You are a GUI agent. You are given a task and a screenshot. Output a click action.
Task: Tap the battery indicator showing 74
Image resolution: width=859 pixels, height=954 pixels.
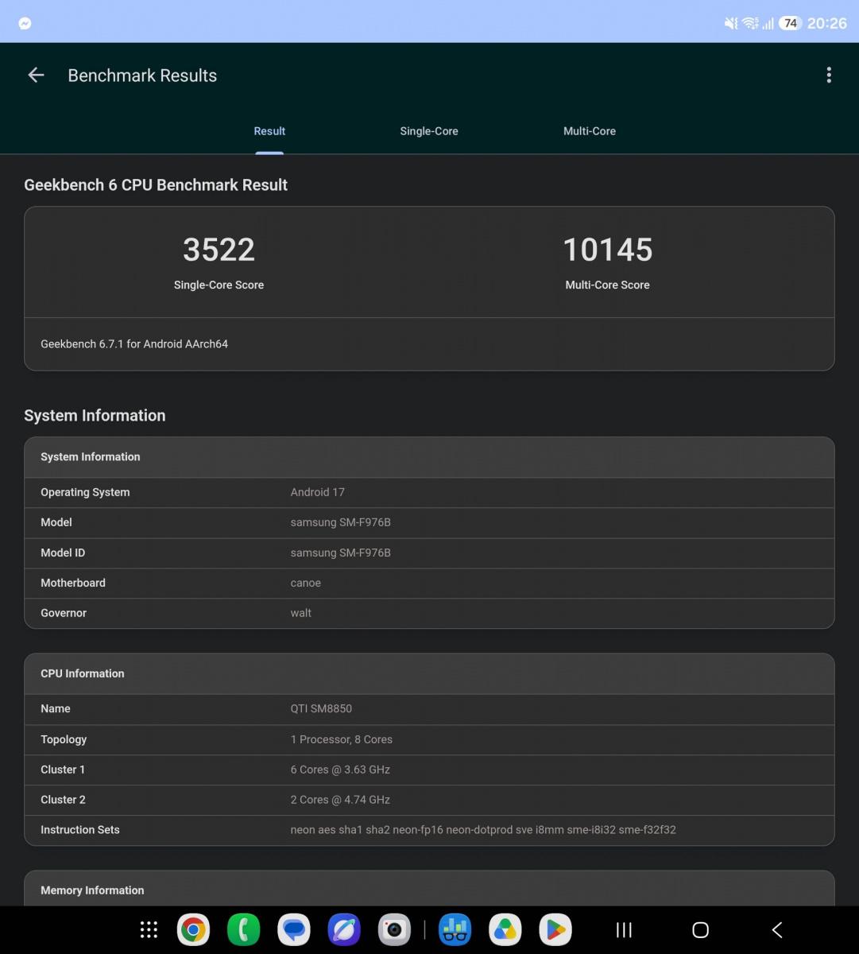point(790,23)
